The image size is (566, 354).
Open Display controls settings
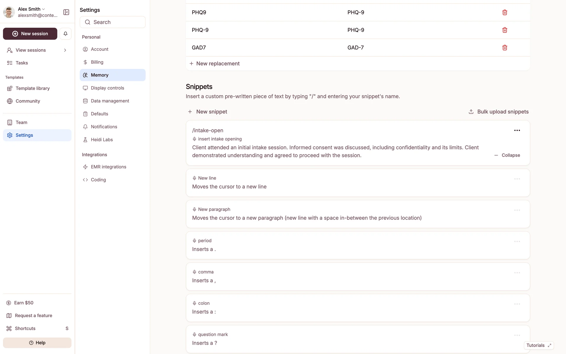(x=107, y=88)
